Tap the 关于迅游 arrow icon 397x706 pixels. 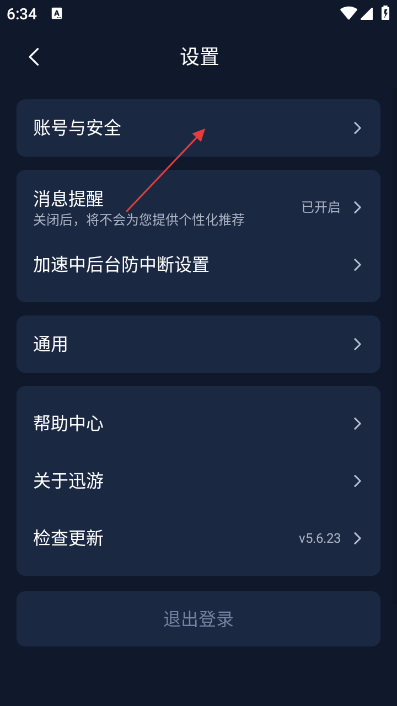pyautogui.click(x=357, y=481)
